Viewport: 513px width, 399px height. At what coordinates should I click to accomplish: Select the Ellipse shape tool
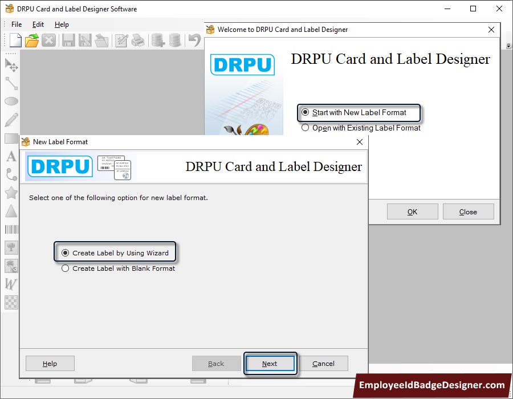coord(11,101)
